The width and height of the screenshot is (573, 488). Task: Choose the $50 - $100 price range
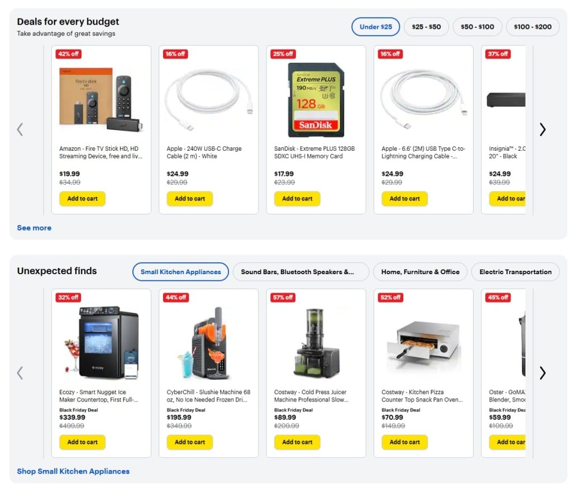pos(477,27)
